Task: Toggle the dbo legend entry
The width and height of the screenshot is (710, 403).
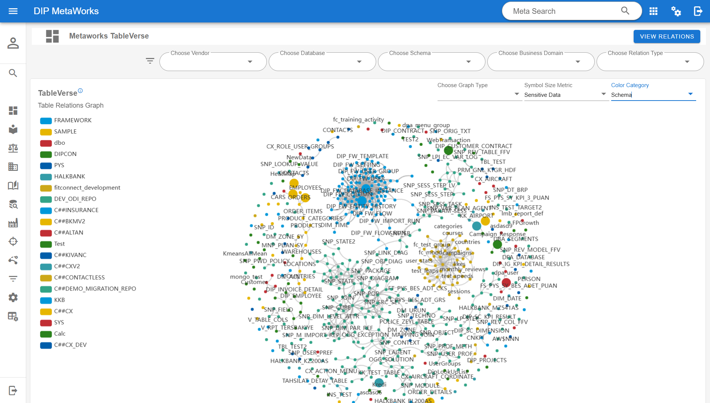Action: [x=53, y=143]
